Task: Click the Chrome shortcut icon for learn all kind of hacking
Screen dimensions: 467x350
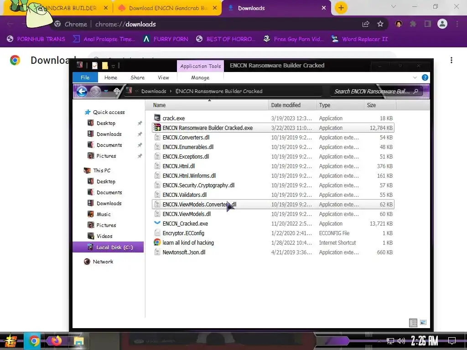Action: pyautogui.click(x=157, y=242)
